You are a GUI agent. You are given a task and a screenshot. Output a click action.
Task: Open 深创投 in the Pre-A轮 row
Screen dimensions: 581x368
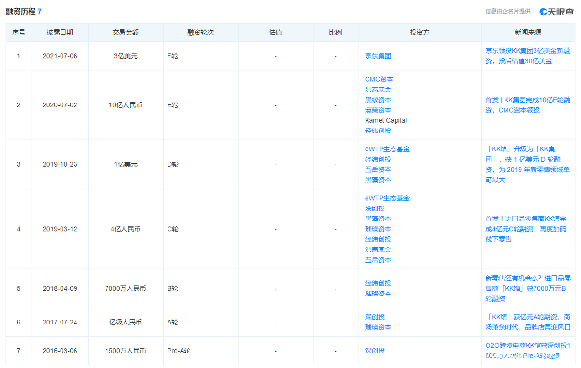tap(375, 351)
